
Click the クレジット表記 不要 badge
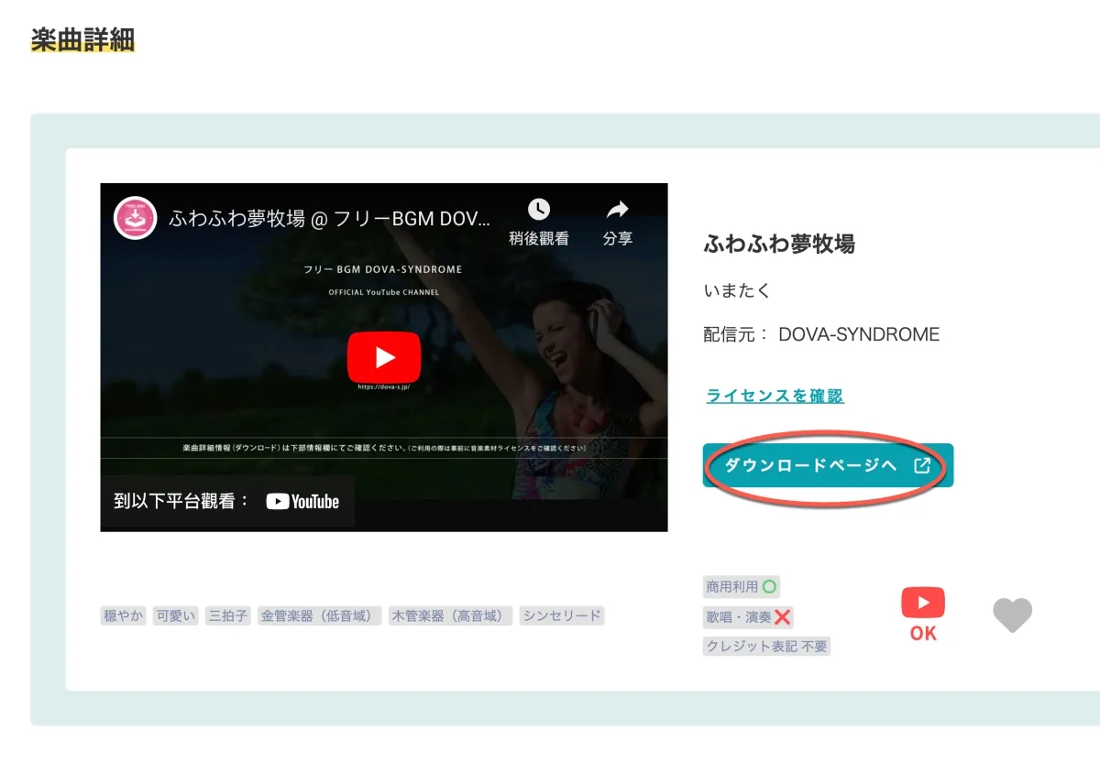(x=767, y=647)
